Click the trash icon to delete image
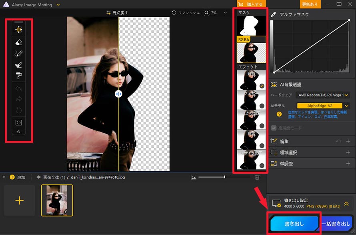 tap(257, 177)
